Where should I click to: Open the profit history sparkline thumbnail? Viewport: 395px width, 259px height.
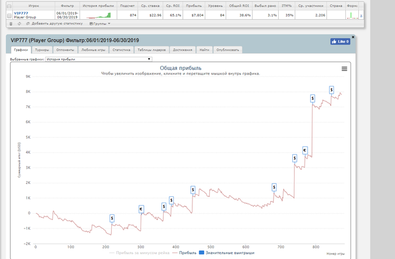[x=99, y=15]
